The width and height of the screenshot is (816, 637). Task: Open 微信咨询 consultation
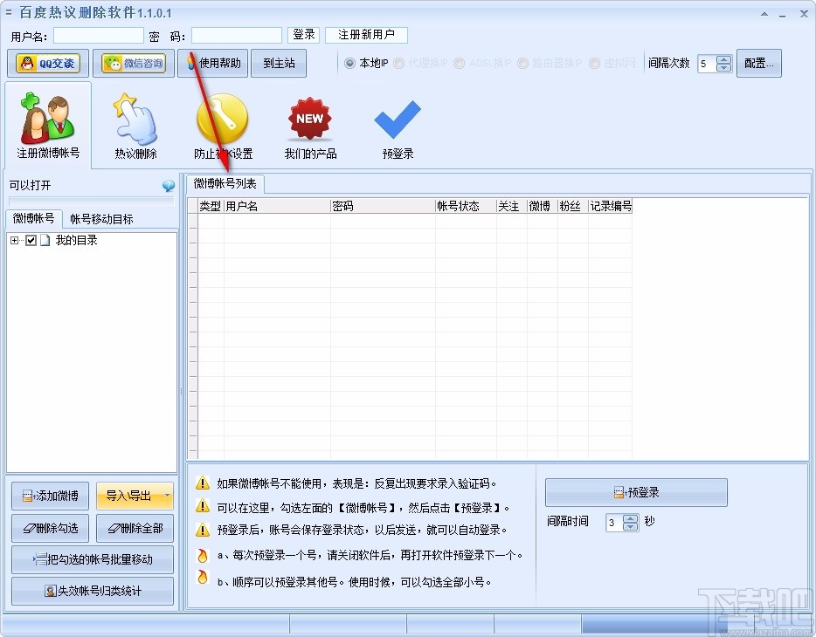pos(133,63)
